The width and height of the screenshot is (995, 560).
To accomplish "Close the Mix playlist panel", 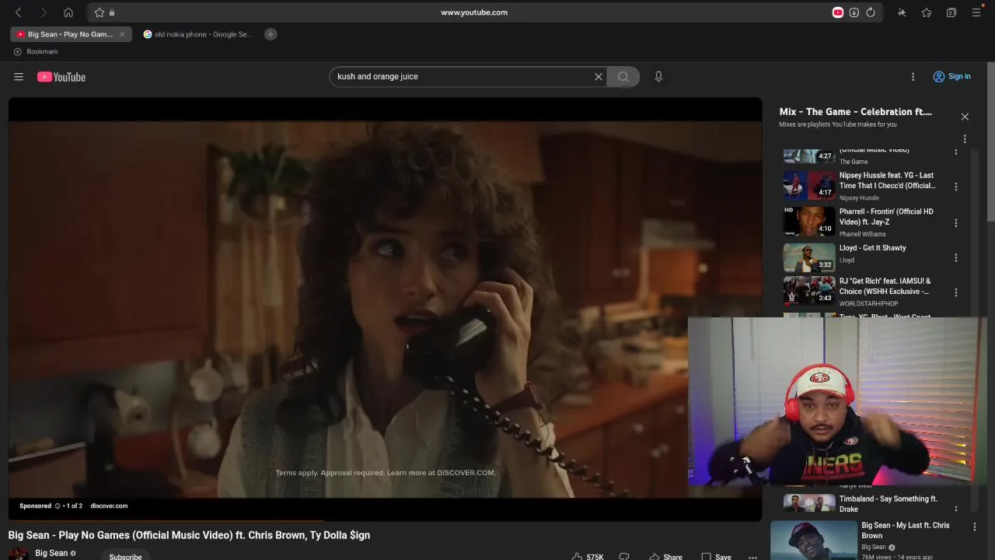I will (965, 117).
